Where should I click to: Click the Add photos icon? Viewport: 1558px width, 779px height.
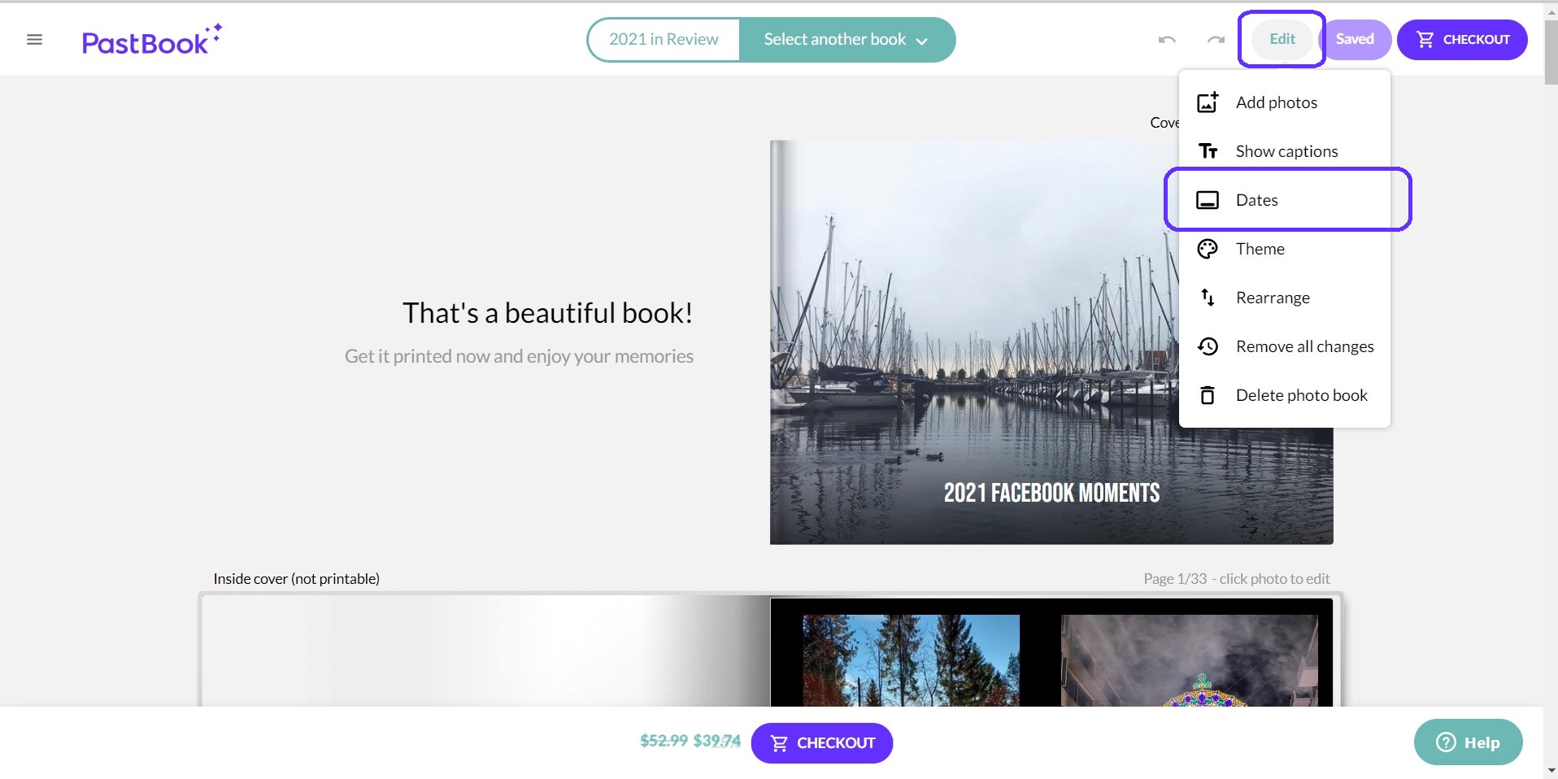[x=1208, y=102]
